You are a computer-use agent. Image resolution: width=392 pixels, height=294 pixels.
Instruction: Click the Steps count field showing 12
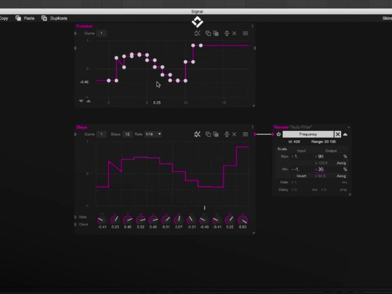(127, 134)
